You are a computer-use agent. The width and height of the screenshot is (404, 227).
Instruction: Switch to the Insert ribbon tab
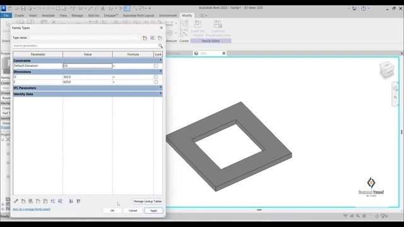coord(33,16)
